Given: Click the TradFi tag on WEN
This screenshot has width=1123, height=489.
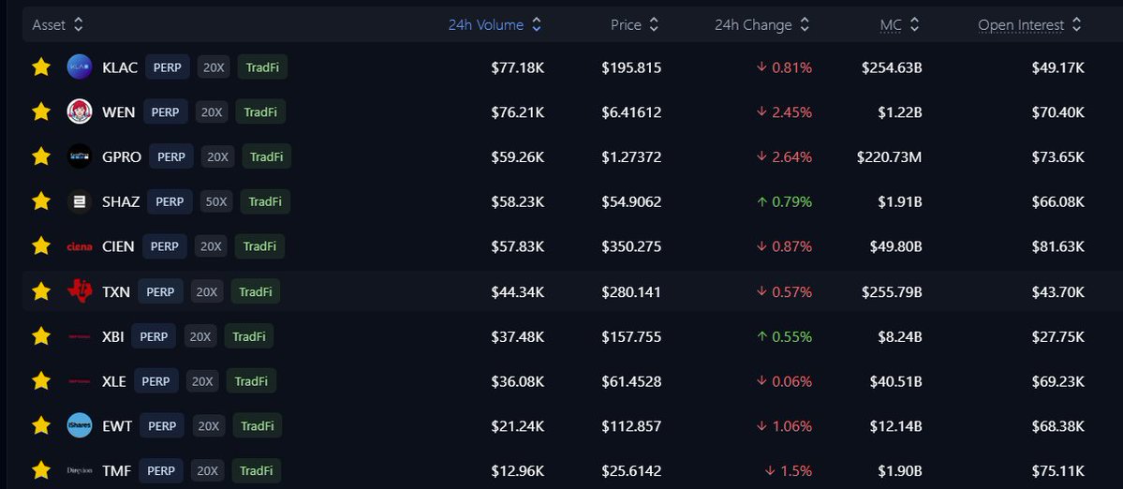Looking at the screenshot, I should pos(260,112).
